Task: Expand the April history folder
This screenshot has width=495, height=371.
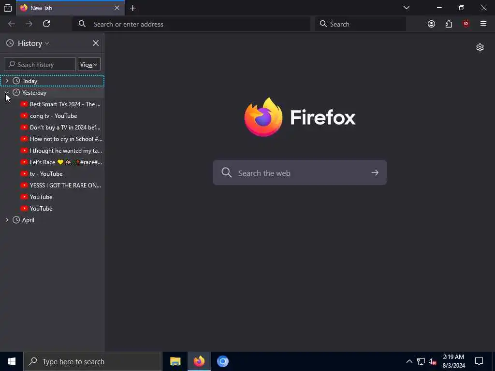Action: pos(7,220)
